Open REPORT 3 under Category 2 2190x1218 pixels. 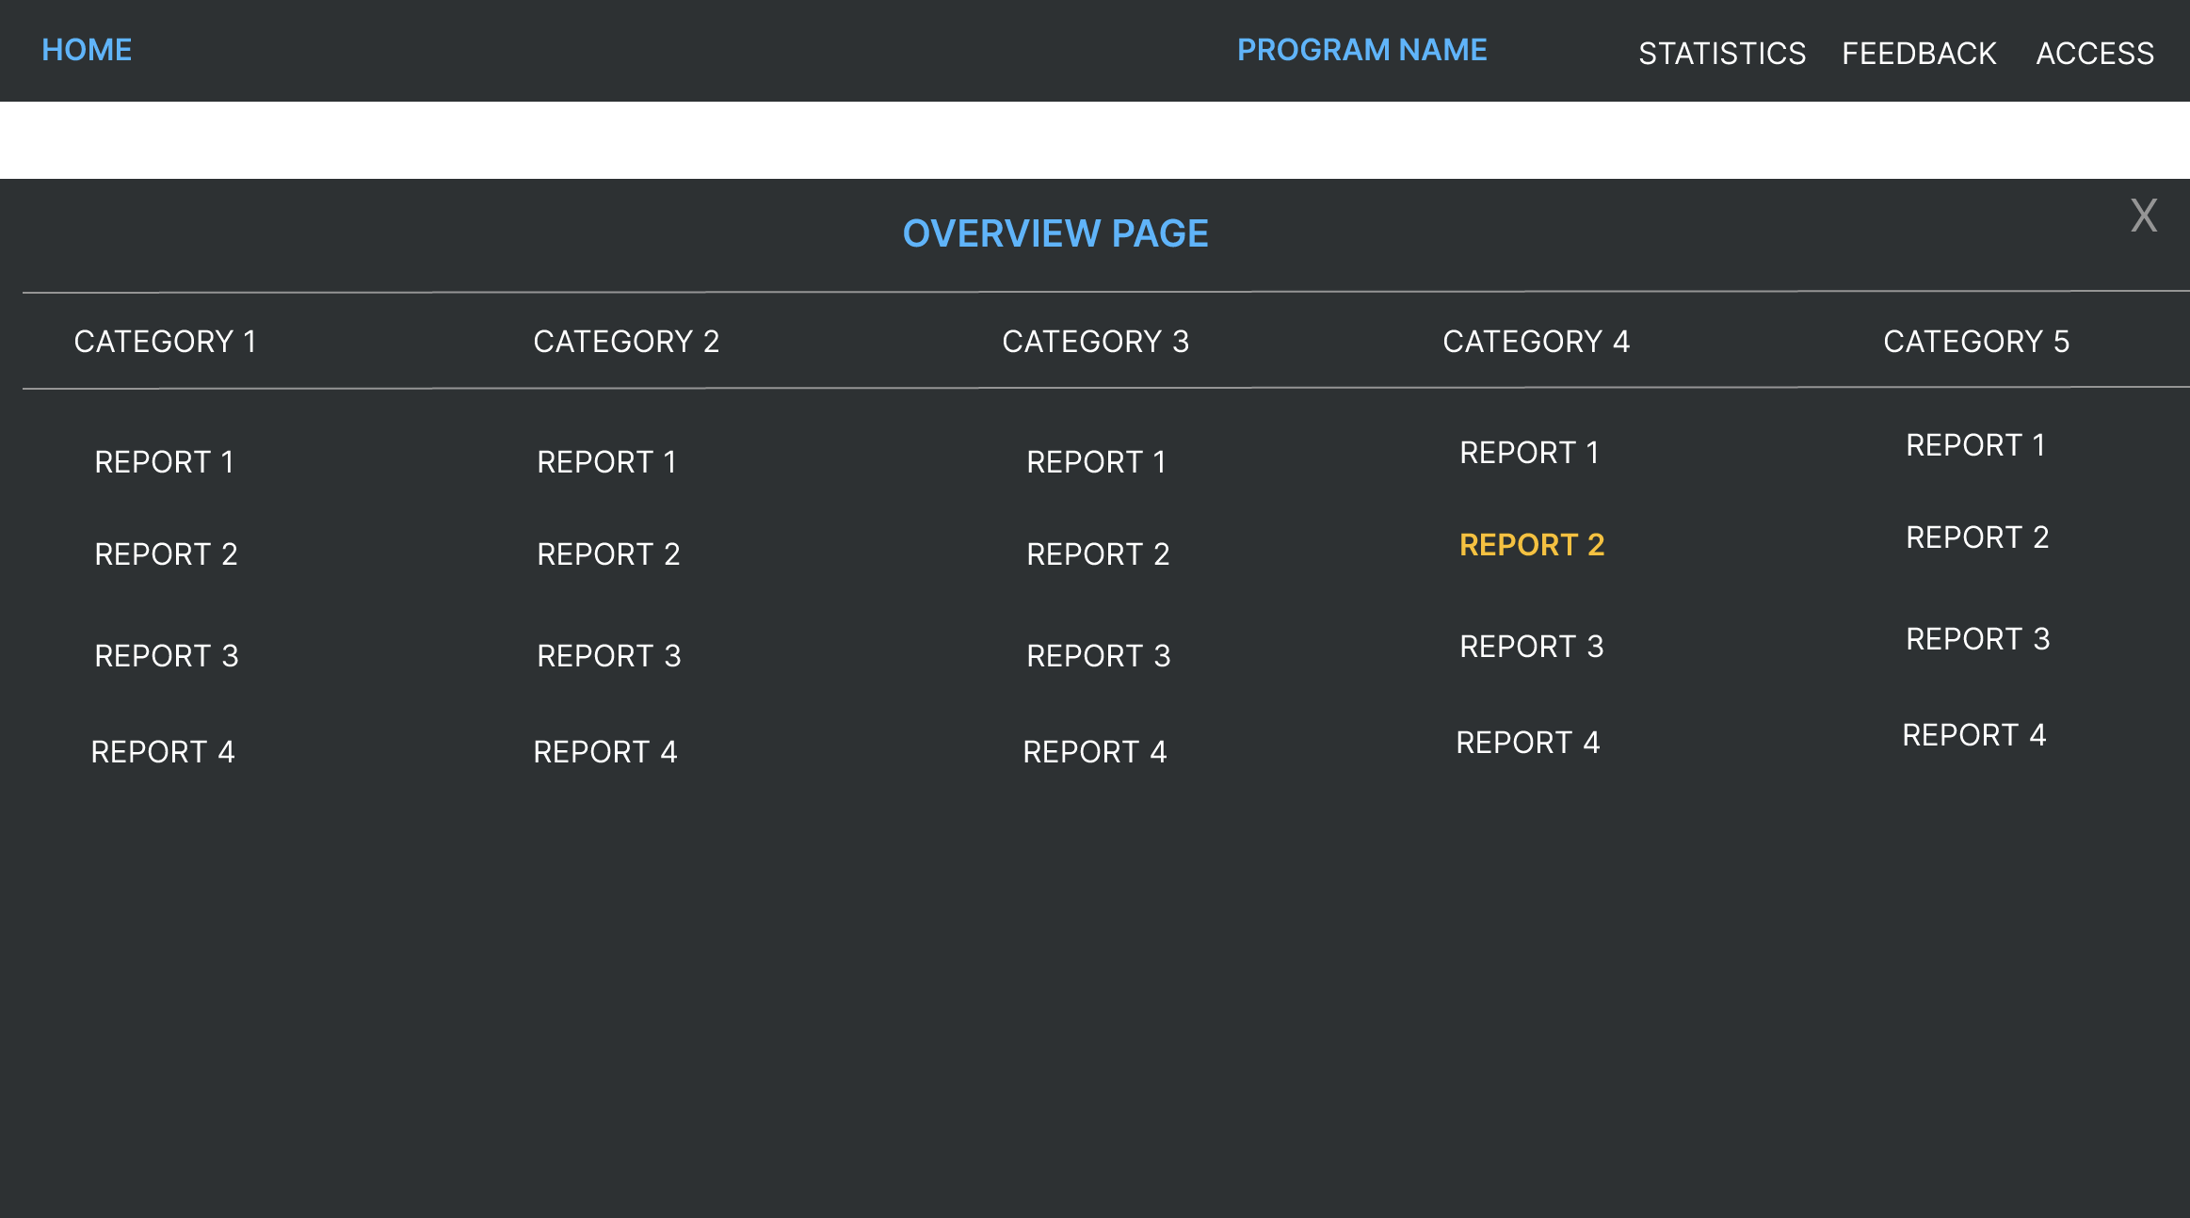coord(608,656)
